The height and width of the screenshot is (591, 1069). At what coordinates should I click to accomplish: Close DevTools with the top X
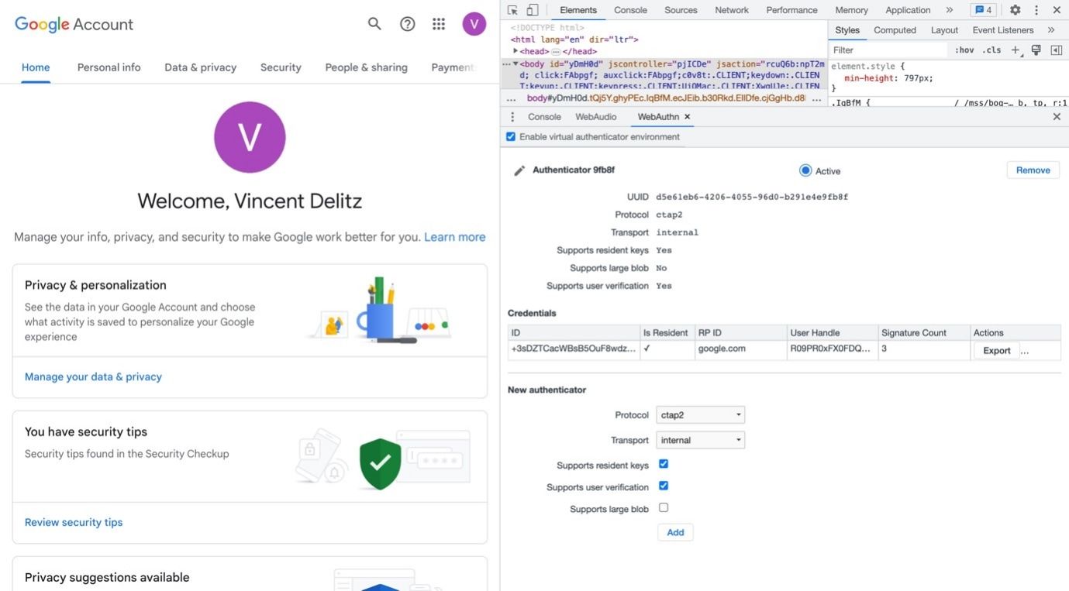tap(1057, 10)
